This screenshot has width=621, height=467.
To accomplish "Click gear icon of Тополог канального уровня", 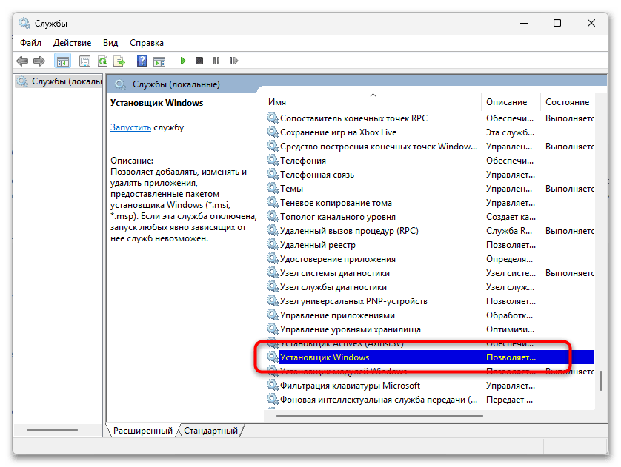I will [x=273, y=216].
